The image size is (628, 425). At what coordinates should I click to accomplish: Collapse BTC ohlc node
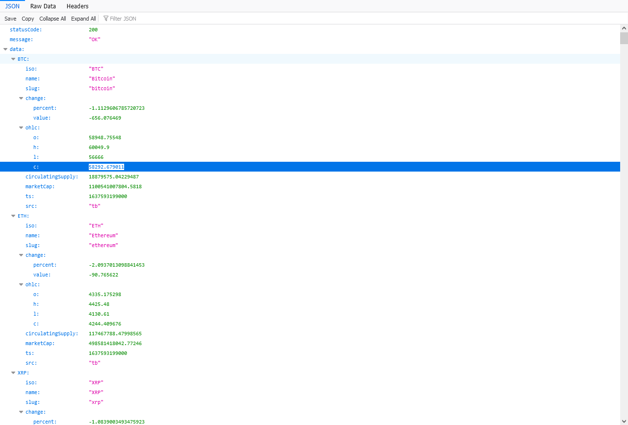[21, 127]
